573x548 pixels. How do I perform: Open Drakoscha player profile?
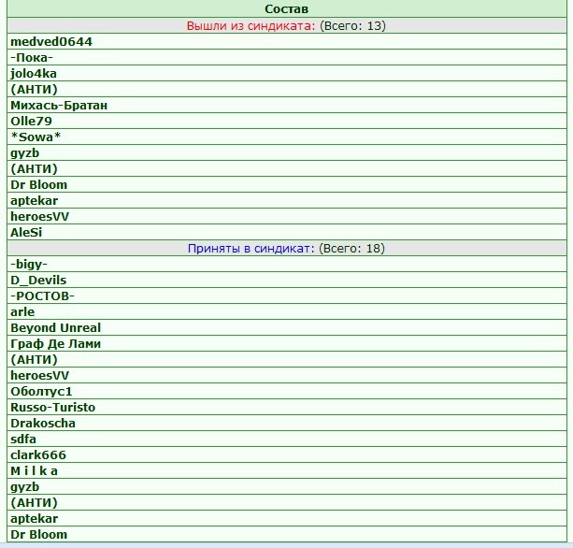(43, 423)
